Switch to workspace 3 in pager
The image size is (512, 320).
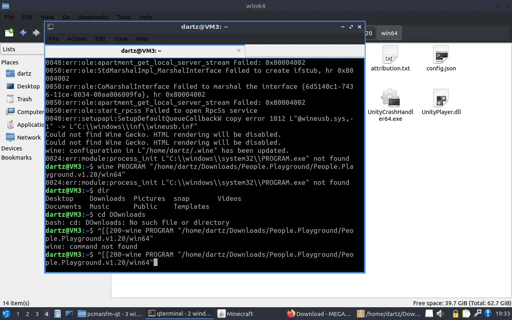(37, 314)
